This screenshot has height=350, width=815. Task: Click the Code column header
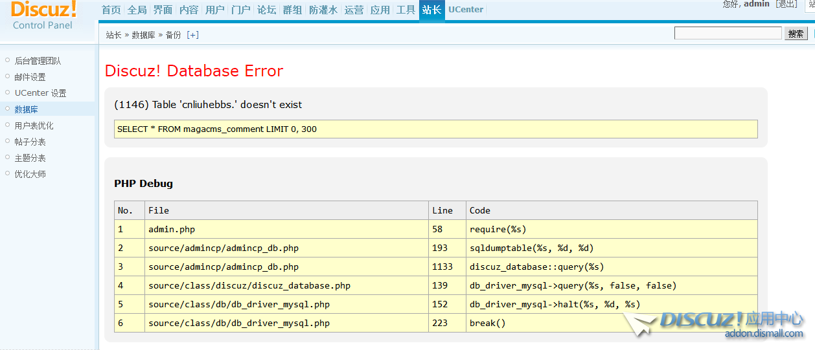click(612, 210)
